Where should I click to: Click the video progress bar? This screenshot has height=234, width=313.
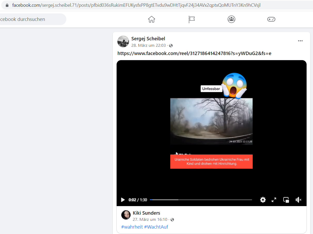point(201,200)
